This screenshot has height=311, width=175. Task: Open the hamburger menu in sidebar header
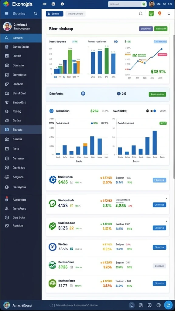pyautogui.click(x=7, y=13)
